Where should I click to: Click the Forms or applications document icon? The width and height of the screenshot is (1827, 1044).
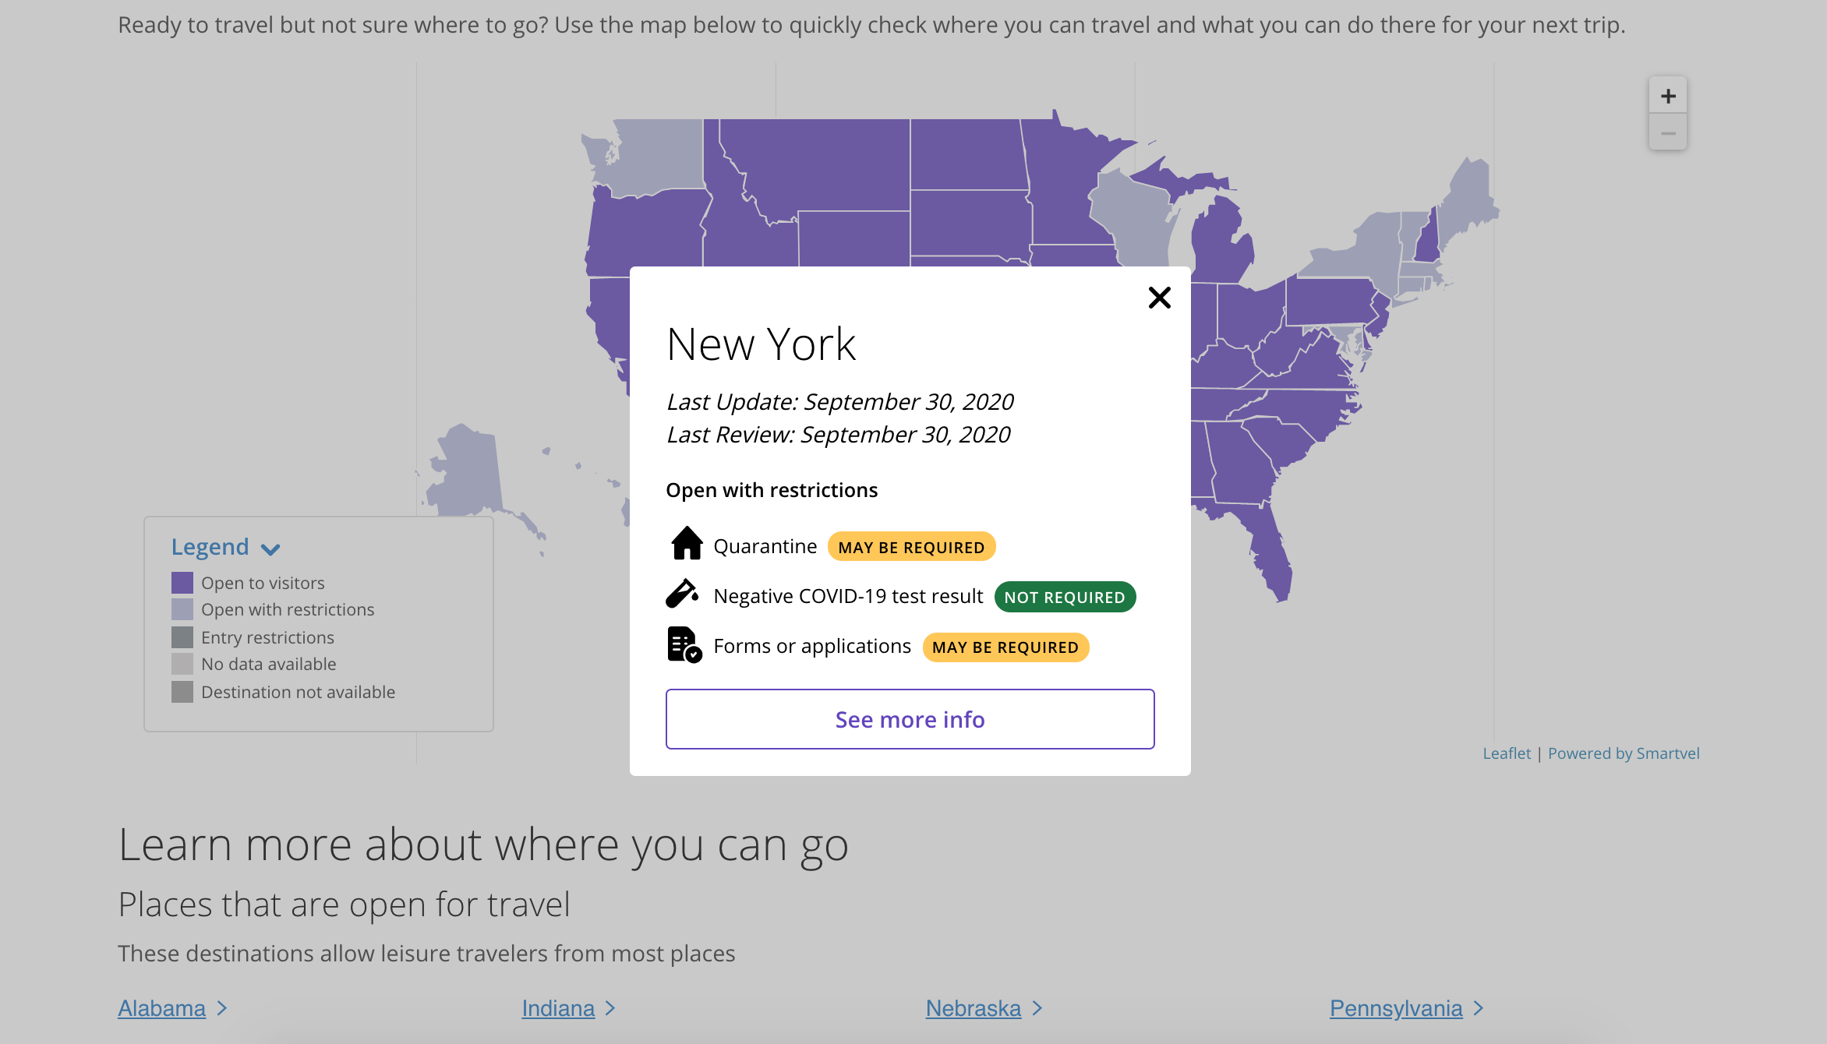click(684, 645)
